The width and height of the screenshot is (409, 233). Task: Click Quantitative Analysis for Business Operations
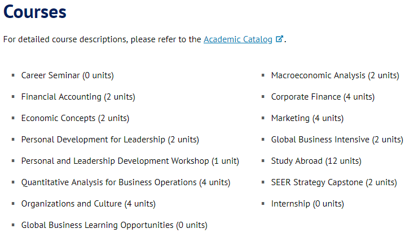126,182
